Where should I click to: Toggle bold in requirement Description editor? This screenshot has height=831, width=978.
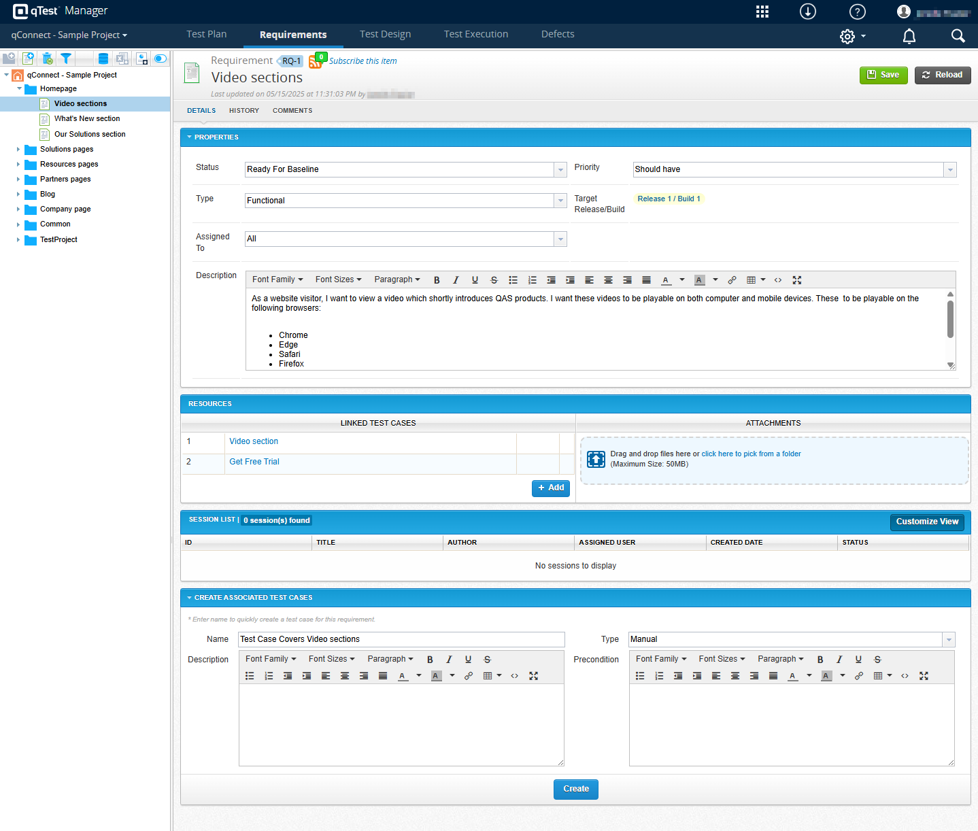coord(437,280)
